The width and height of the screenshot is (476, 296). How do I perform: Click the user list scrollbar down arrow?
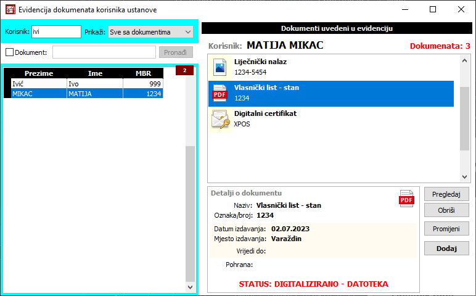pos(190,287)
